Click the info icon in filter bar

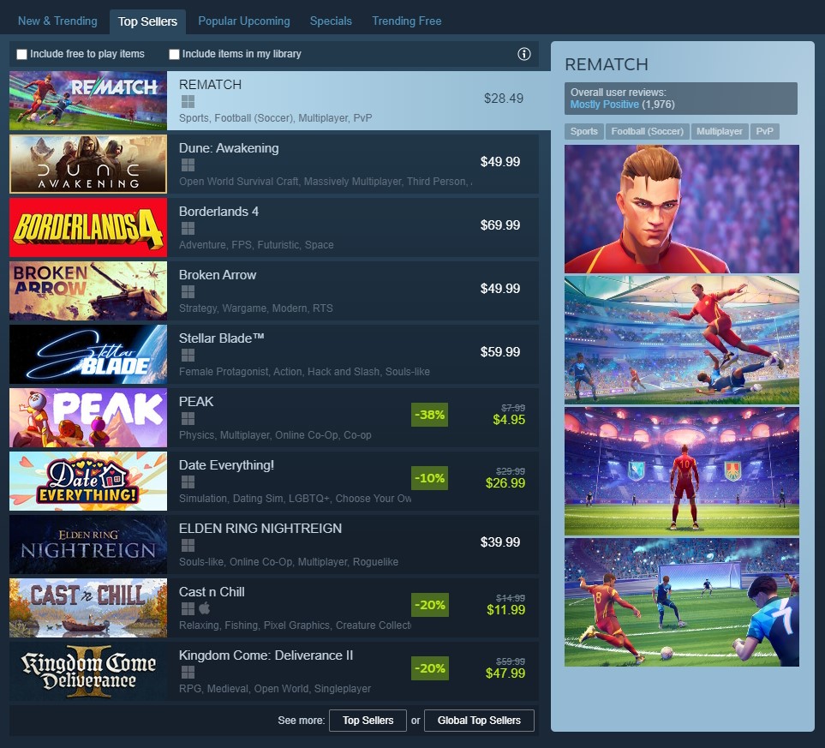(523, 54)
